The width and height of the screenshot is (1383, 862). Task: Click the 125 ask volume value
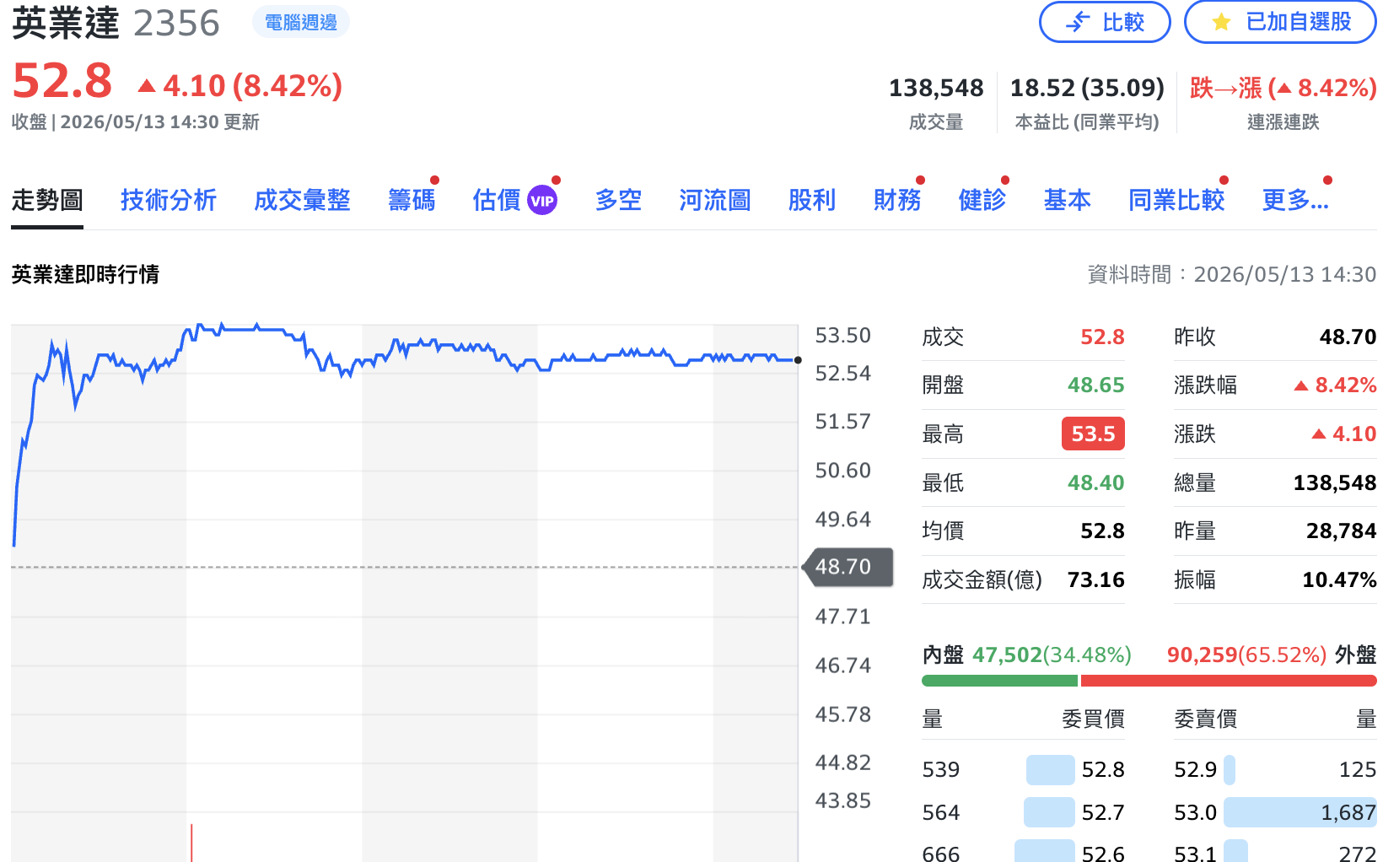[x=1358, y=769]
